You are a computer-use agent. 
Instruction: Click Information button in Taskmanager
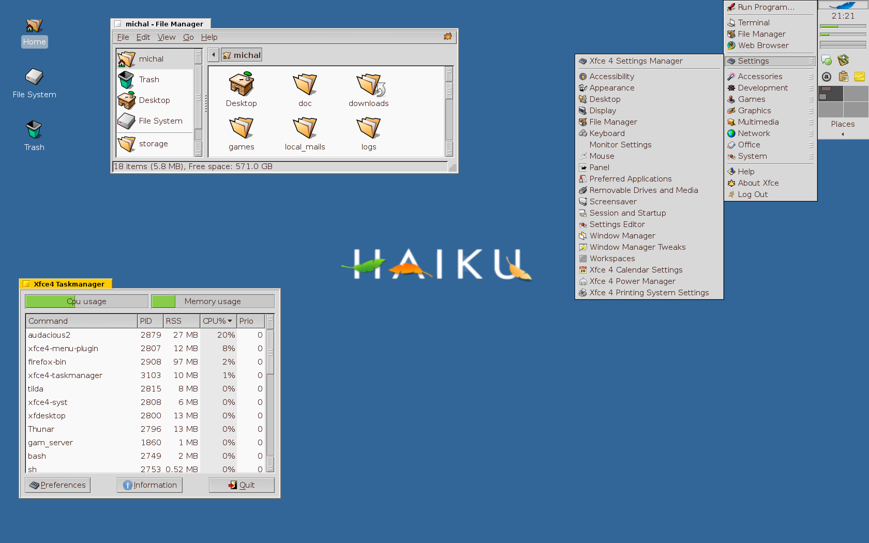(x=149, y=485)
